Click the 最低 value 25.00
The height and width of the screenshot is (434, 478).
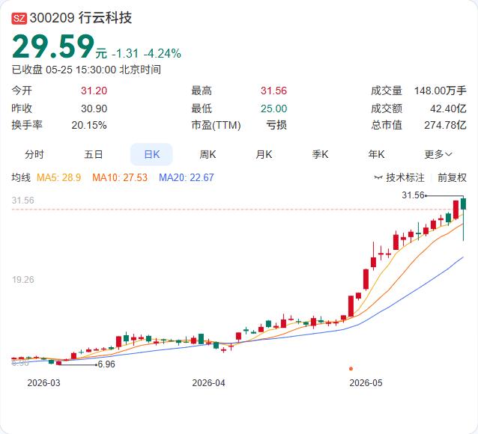click(273, 109)
